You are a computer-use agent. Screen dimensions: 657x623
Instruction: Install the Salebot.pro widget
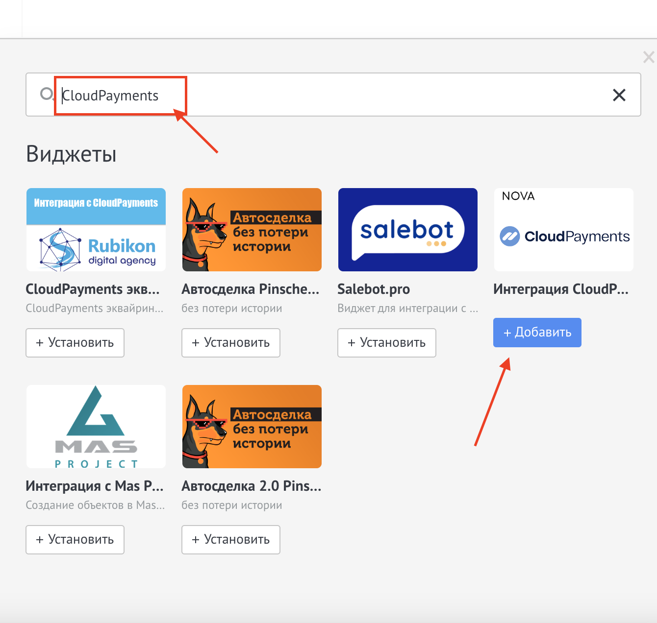(x=387, y=343)
